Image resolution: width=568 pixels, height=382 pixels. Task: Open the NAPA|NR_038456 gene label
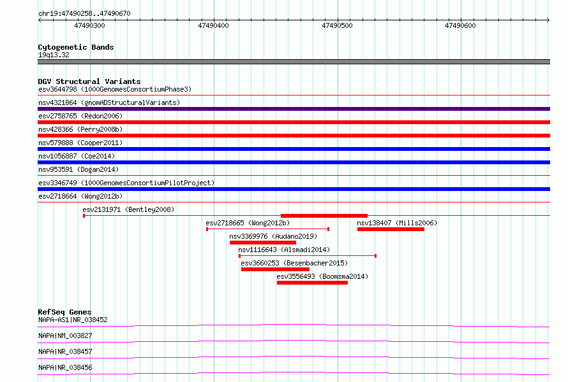(65, 367)
